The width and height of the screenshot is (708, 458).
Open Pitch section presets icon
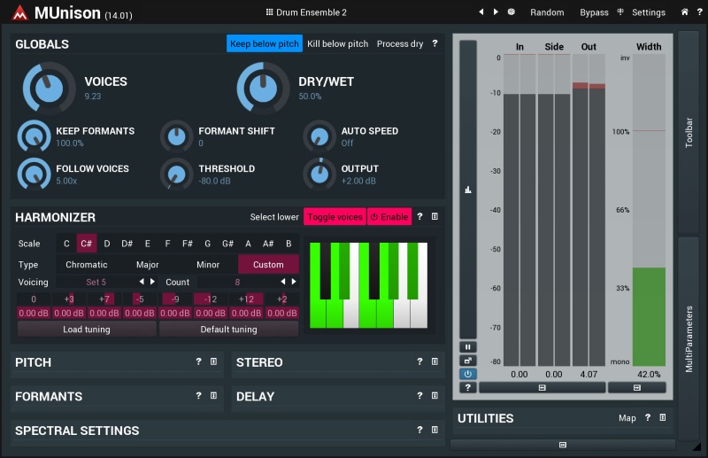[213, 361]
